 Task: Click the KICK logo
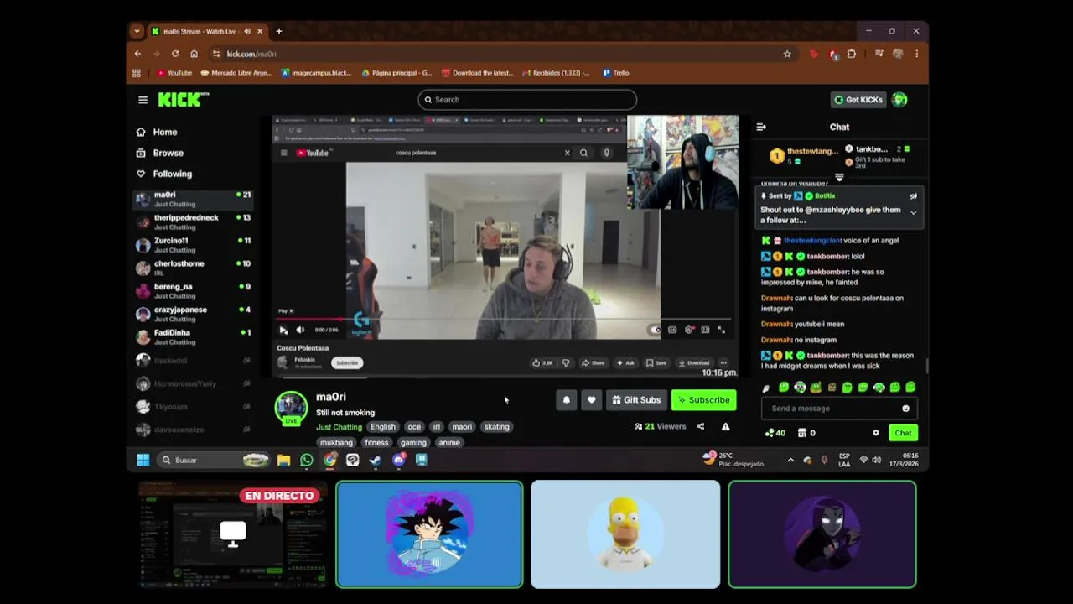point(183,100)
